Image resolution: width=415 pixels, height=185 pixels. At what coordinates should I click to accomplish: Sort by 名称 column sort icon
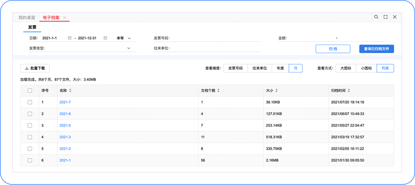[70, 91]
